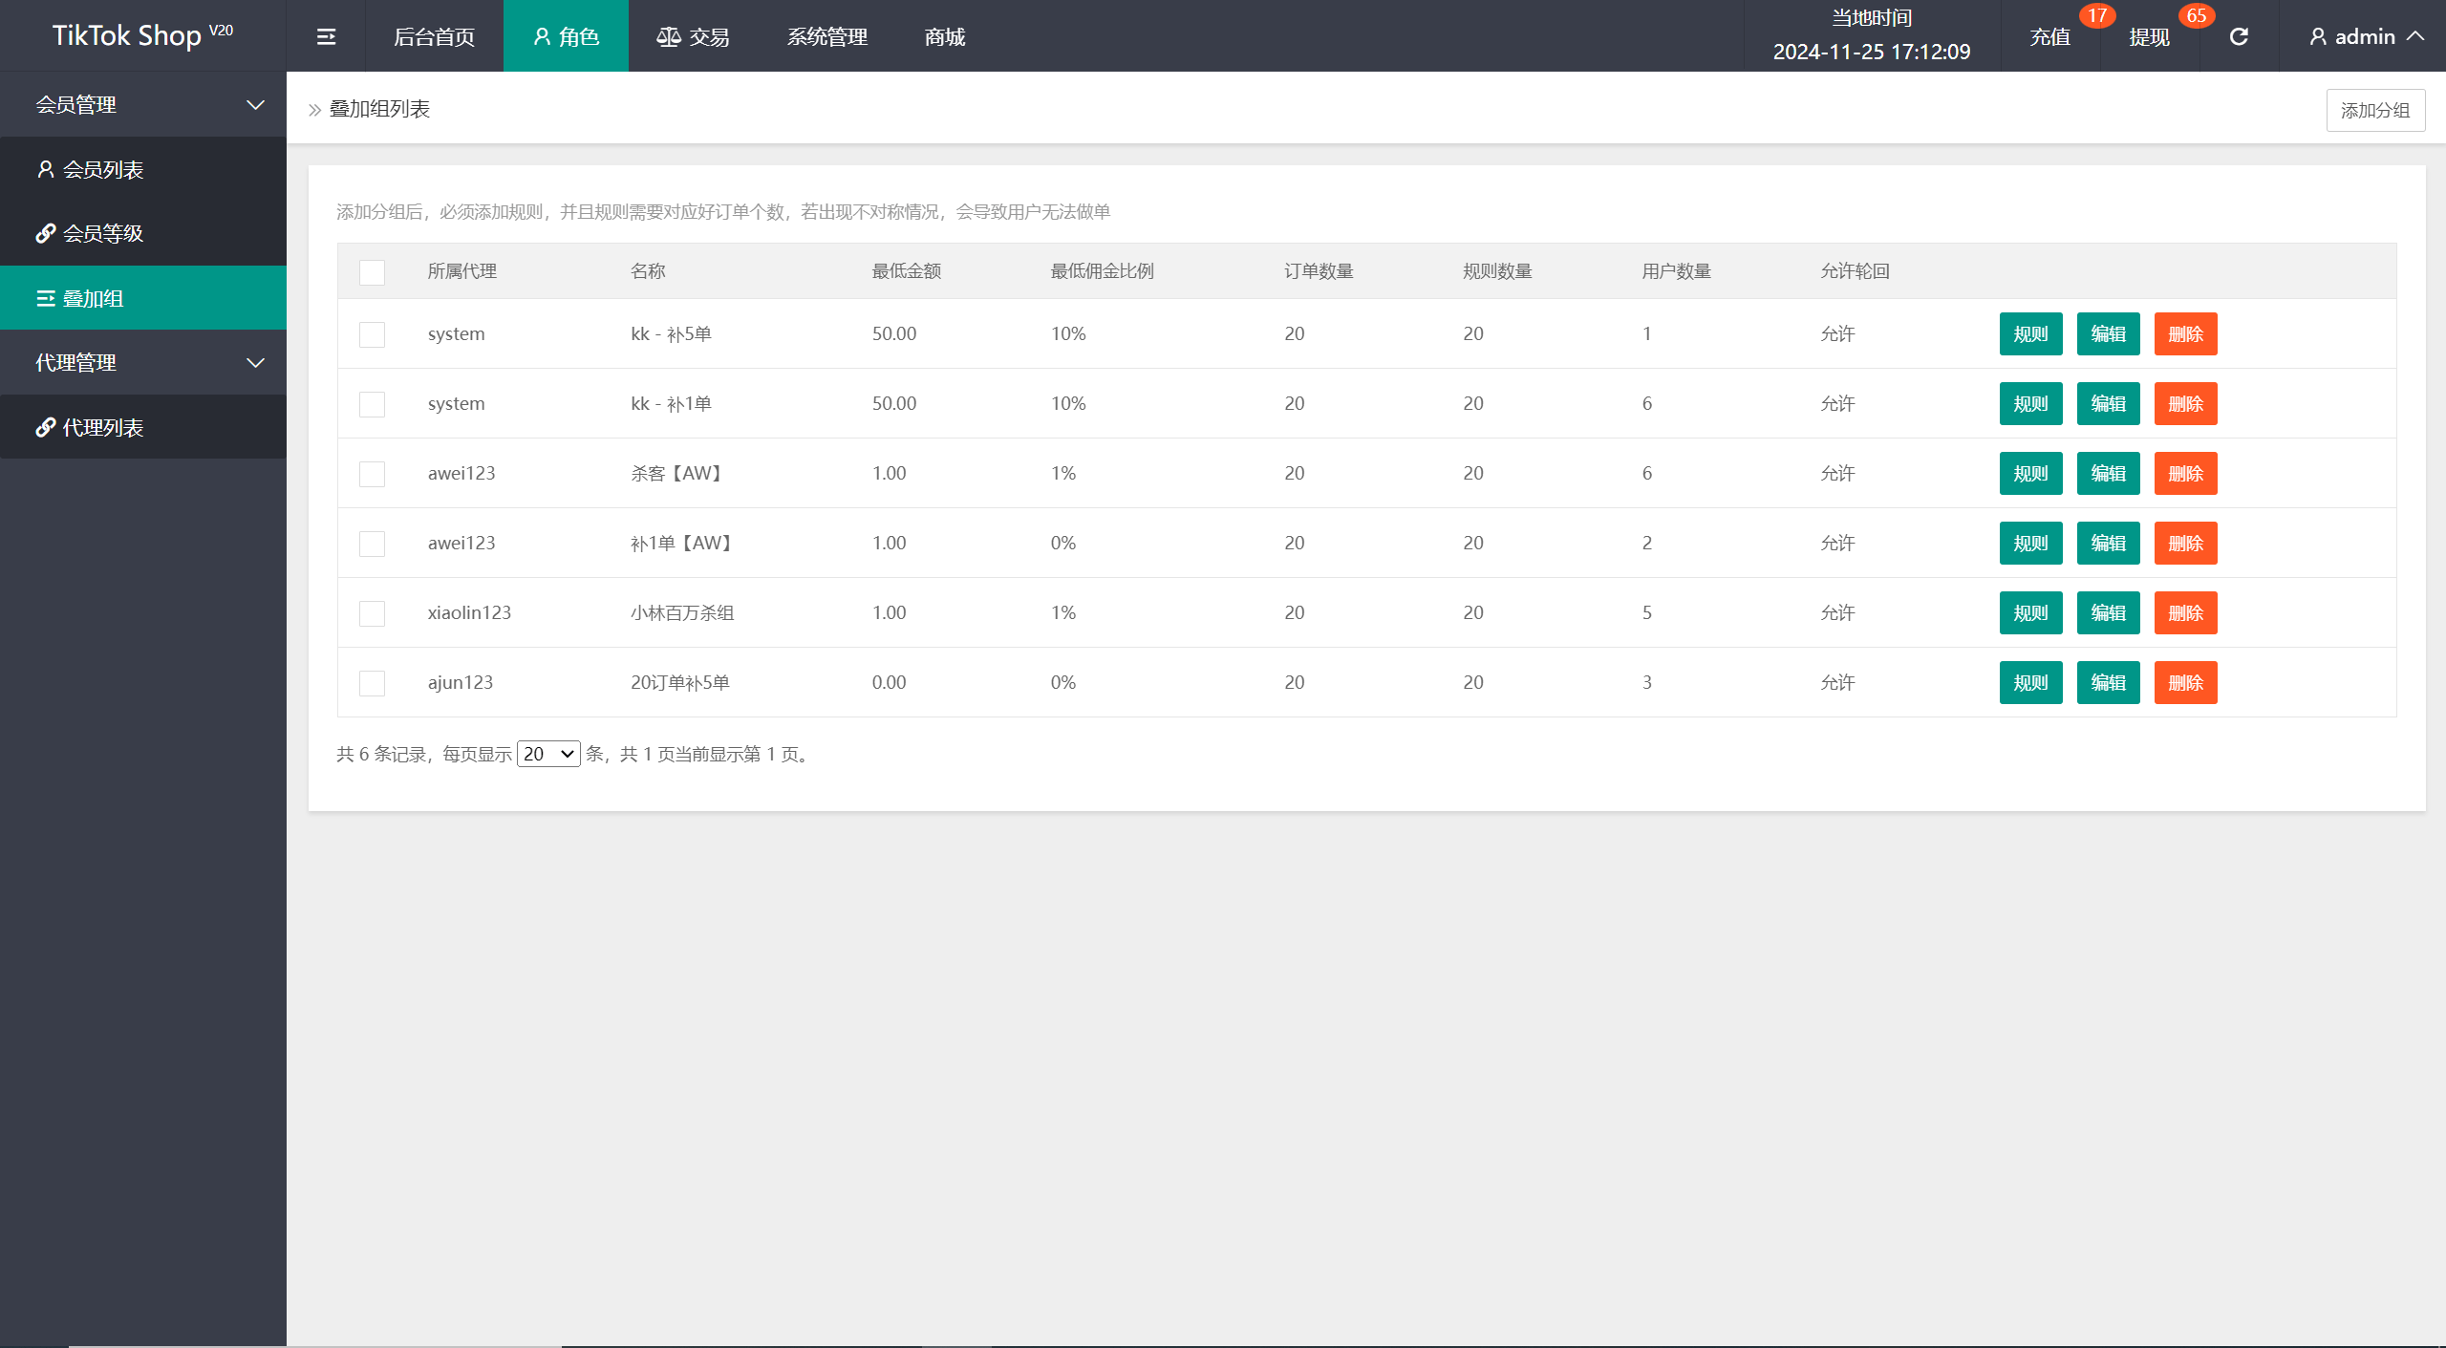Click the 订单数量 column header
The width and height of the screenshot is (2446, 1348).
pos(1319,271)
